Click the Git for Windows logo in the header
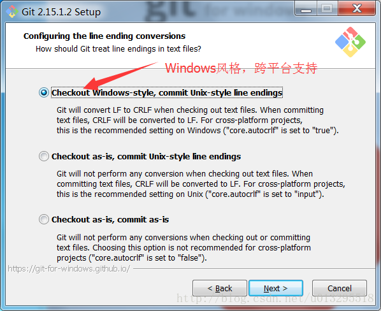Viewport: 381px width, 311px height. pos(350,42)
